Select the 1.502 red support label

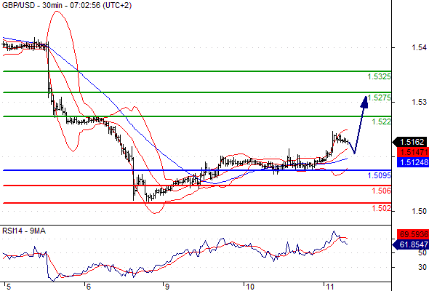381,208
